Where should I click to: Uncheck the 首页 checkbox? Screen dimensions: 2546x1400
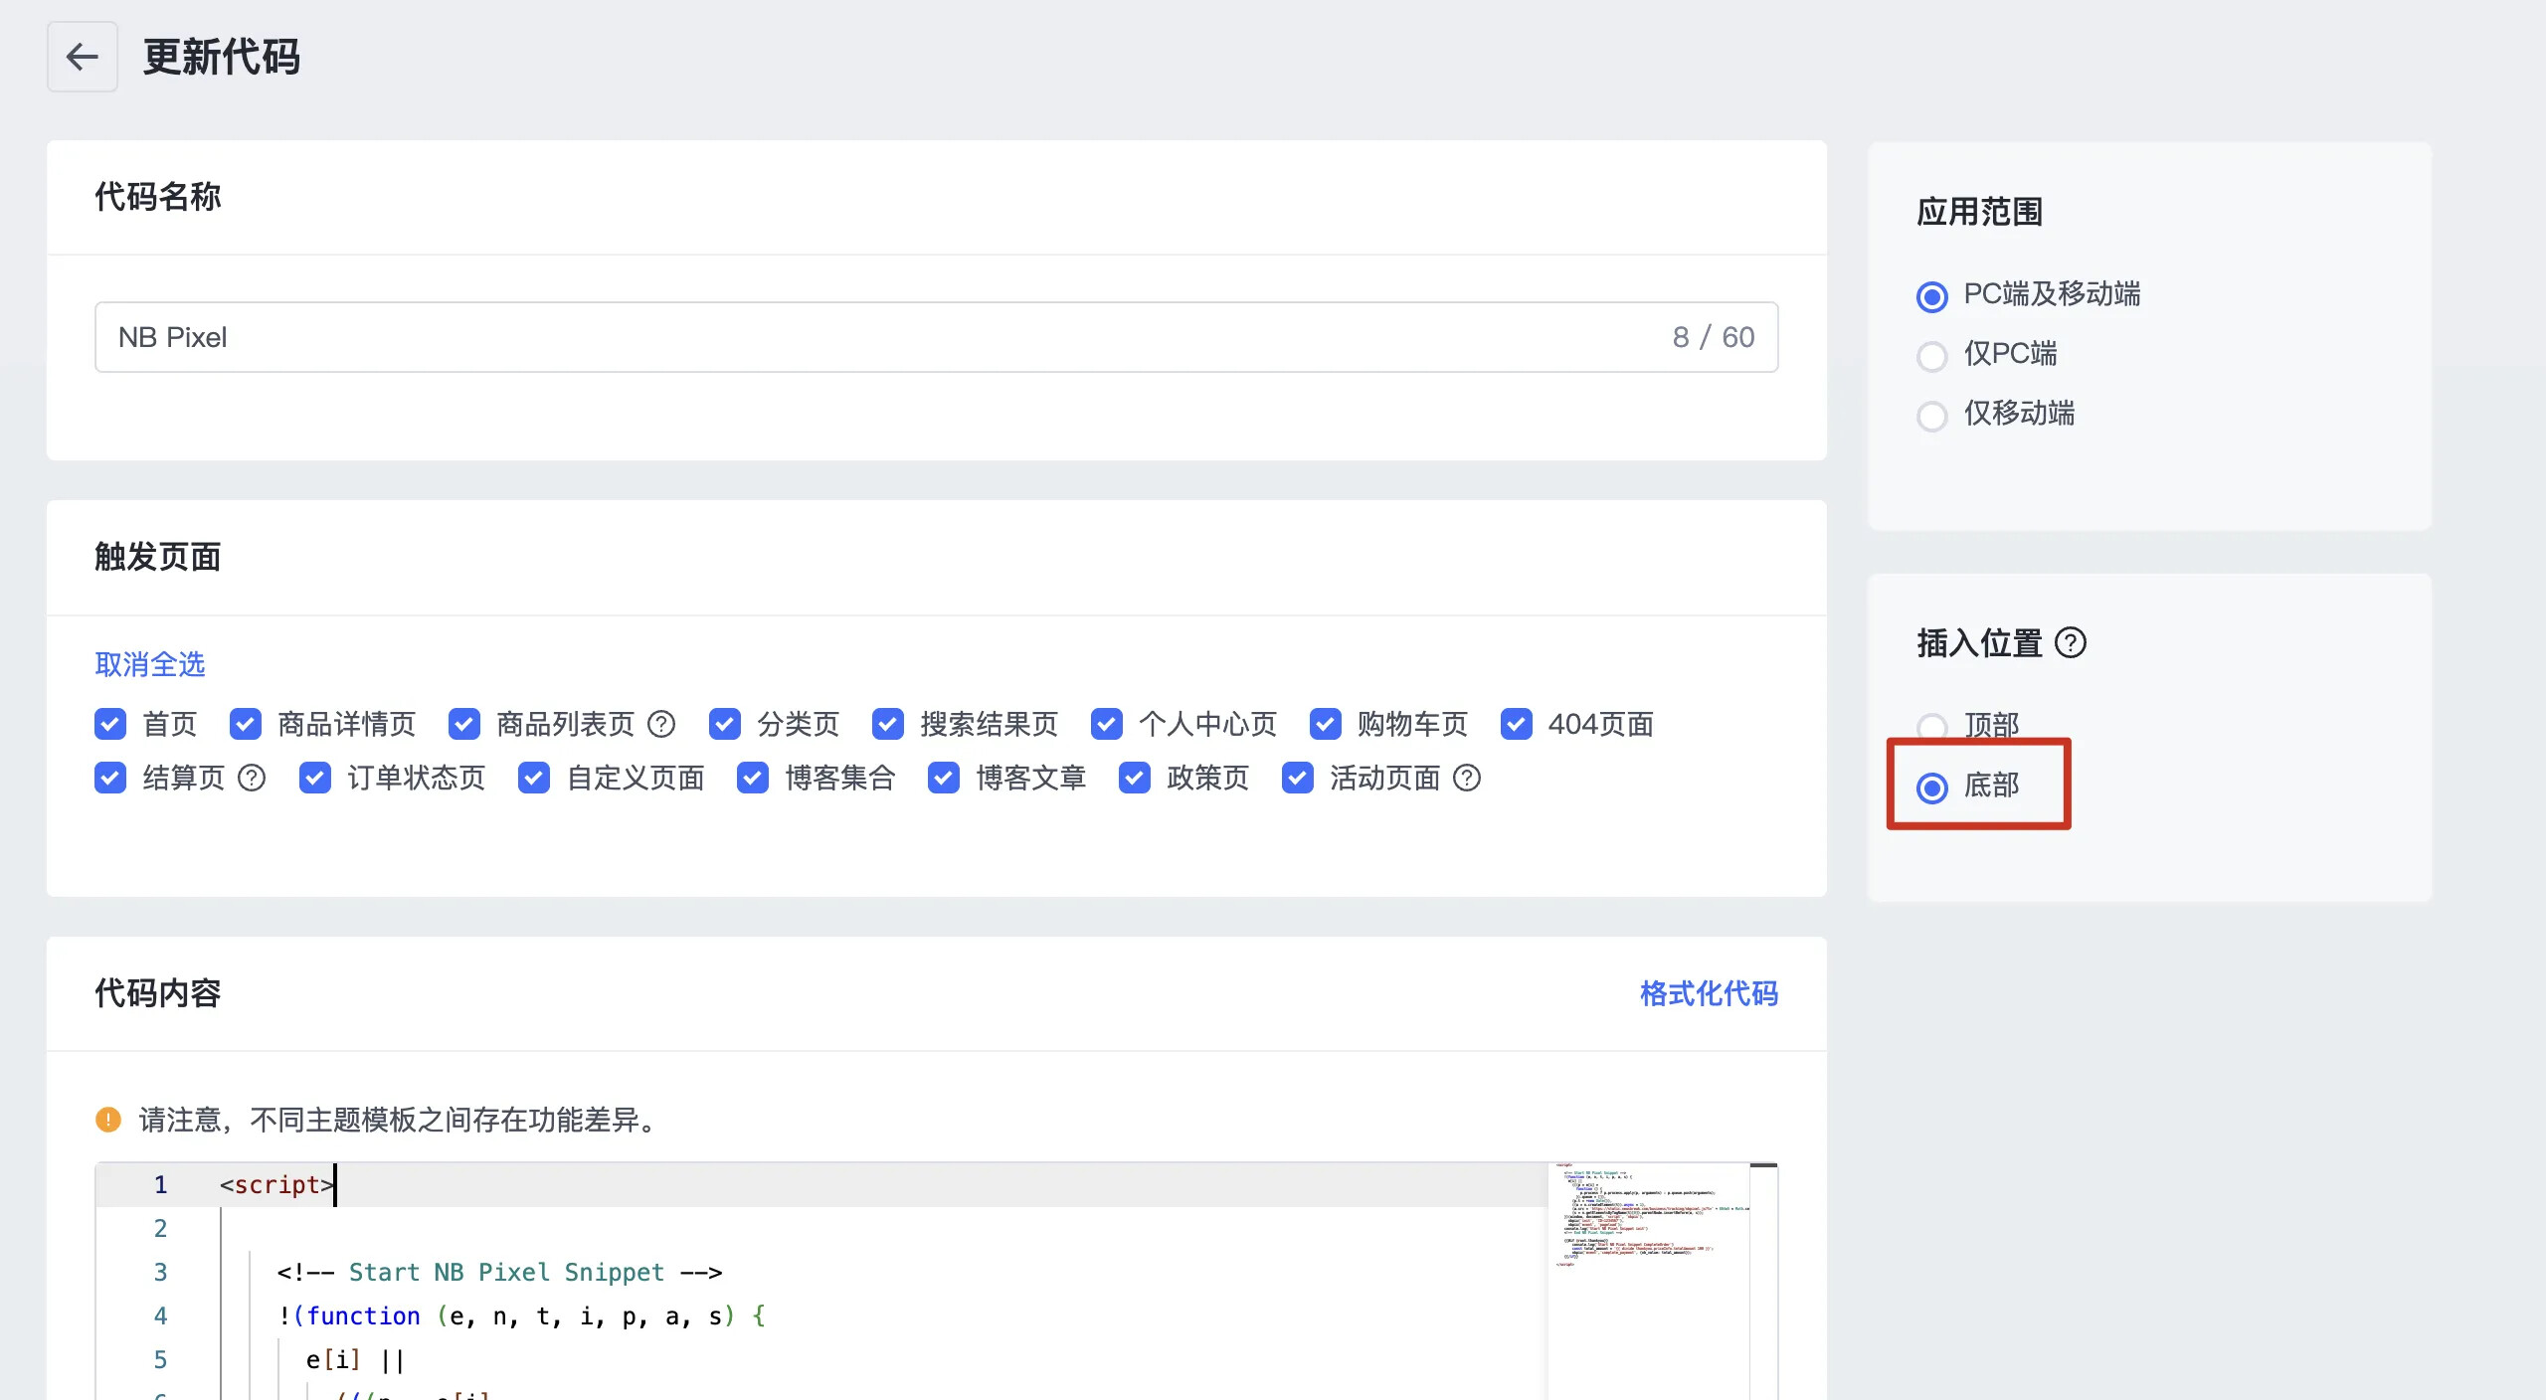pos(110,724)
